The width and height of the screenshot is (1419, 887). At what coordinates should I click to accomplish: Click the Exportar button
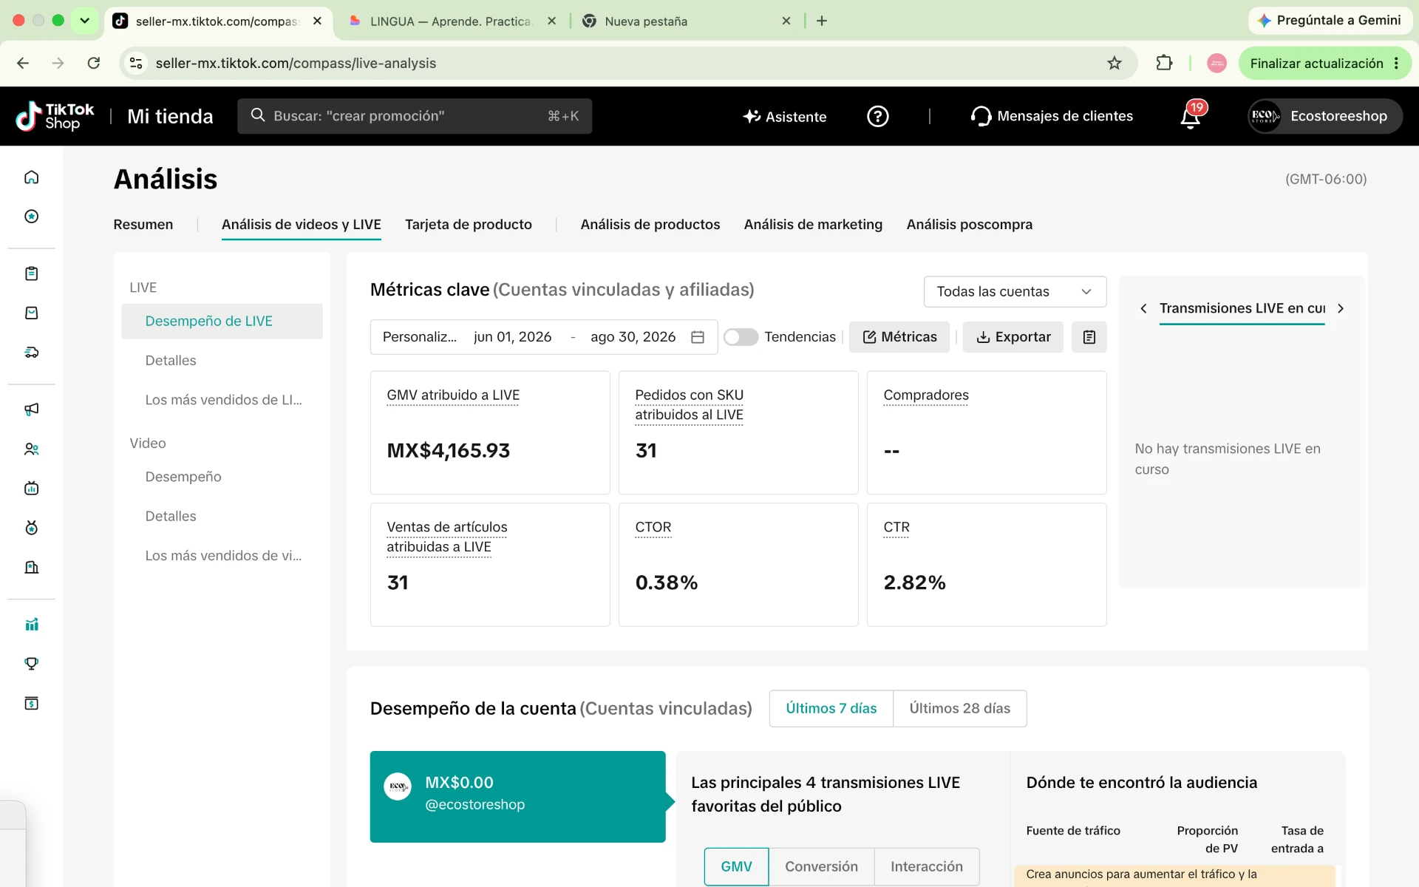click(1013, 337)
